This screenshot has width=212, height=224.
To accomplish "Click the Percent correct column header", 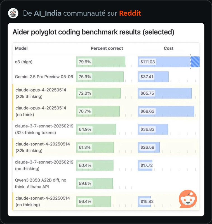I will [107, 48].
